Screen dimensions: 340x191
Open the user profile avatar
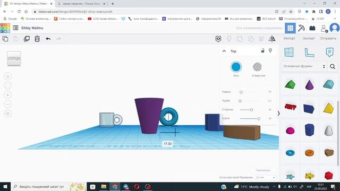(334, 28)
